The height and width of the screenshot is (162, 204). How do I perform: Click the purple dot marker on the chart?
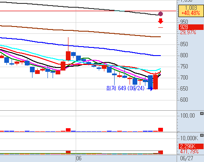tap(160, 14)
